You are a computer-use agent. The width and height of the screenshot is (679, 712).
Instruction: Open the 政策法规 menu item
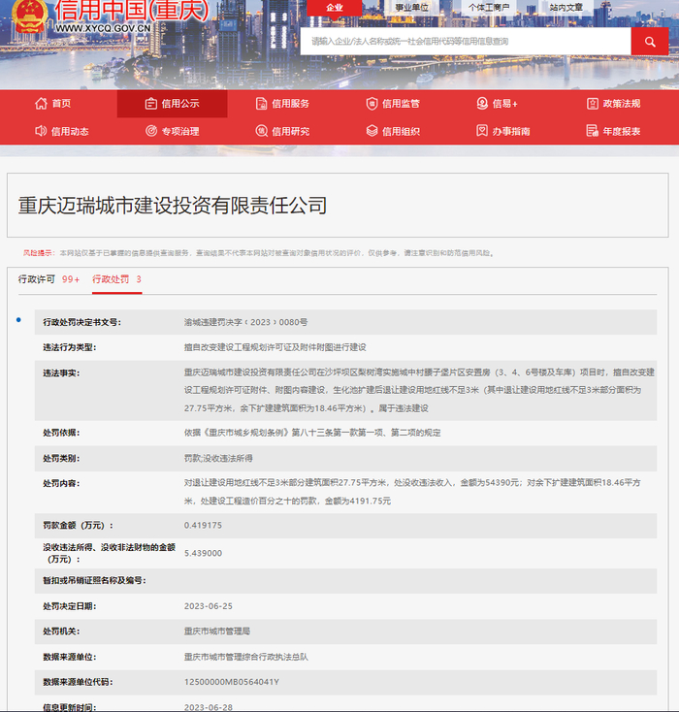[x=622, y=104]
